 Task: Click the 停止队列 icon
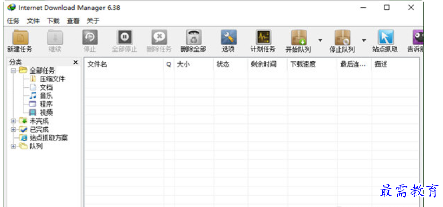click(x=343, y=37)
